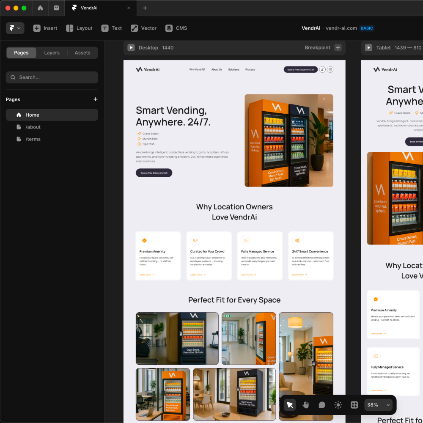Add a new page with plus icon
423x423 pixels.
96,99
